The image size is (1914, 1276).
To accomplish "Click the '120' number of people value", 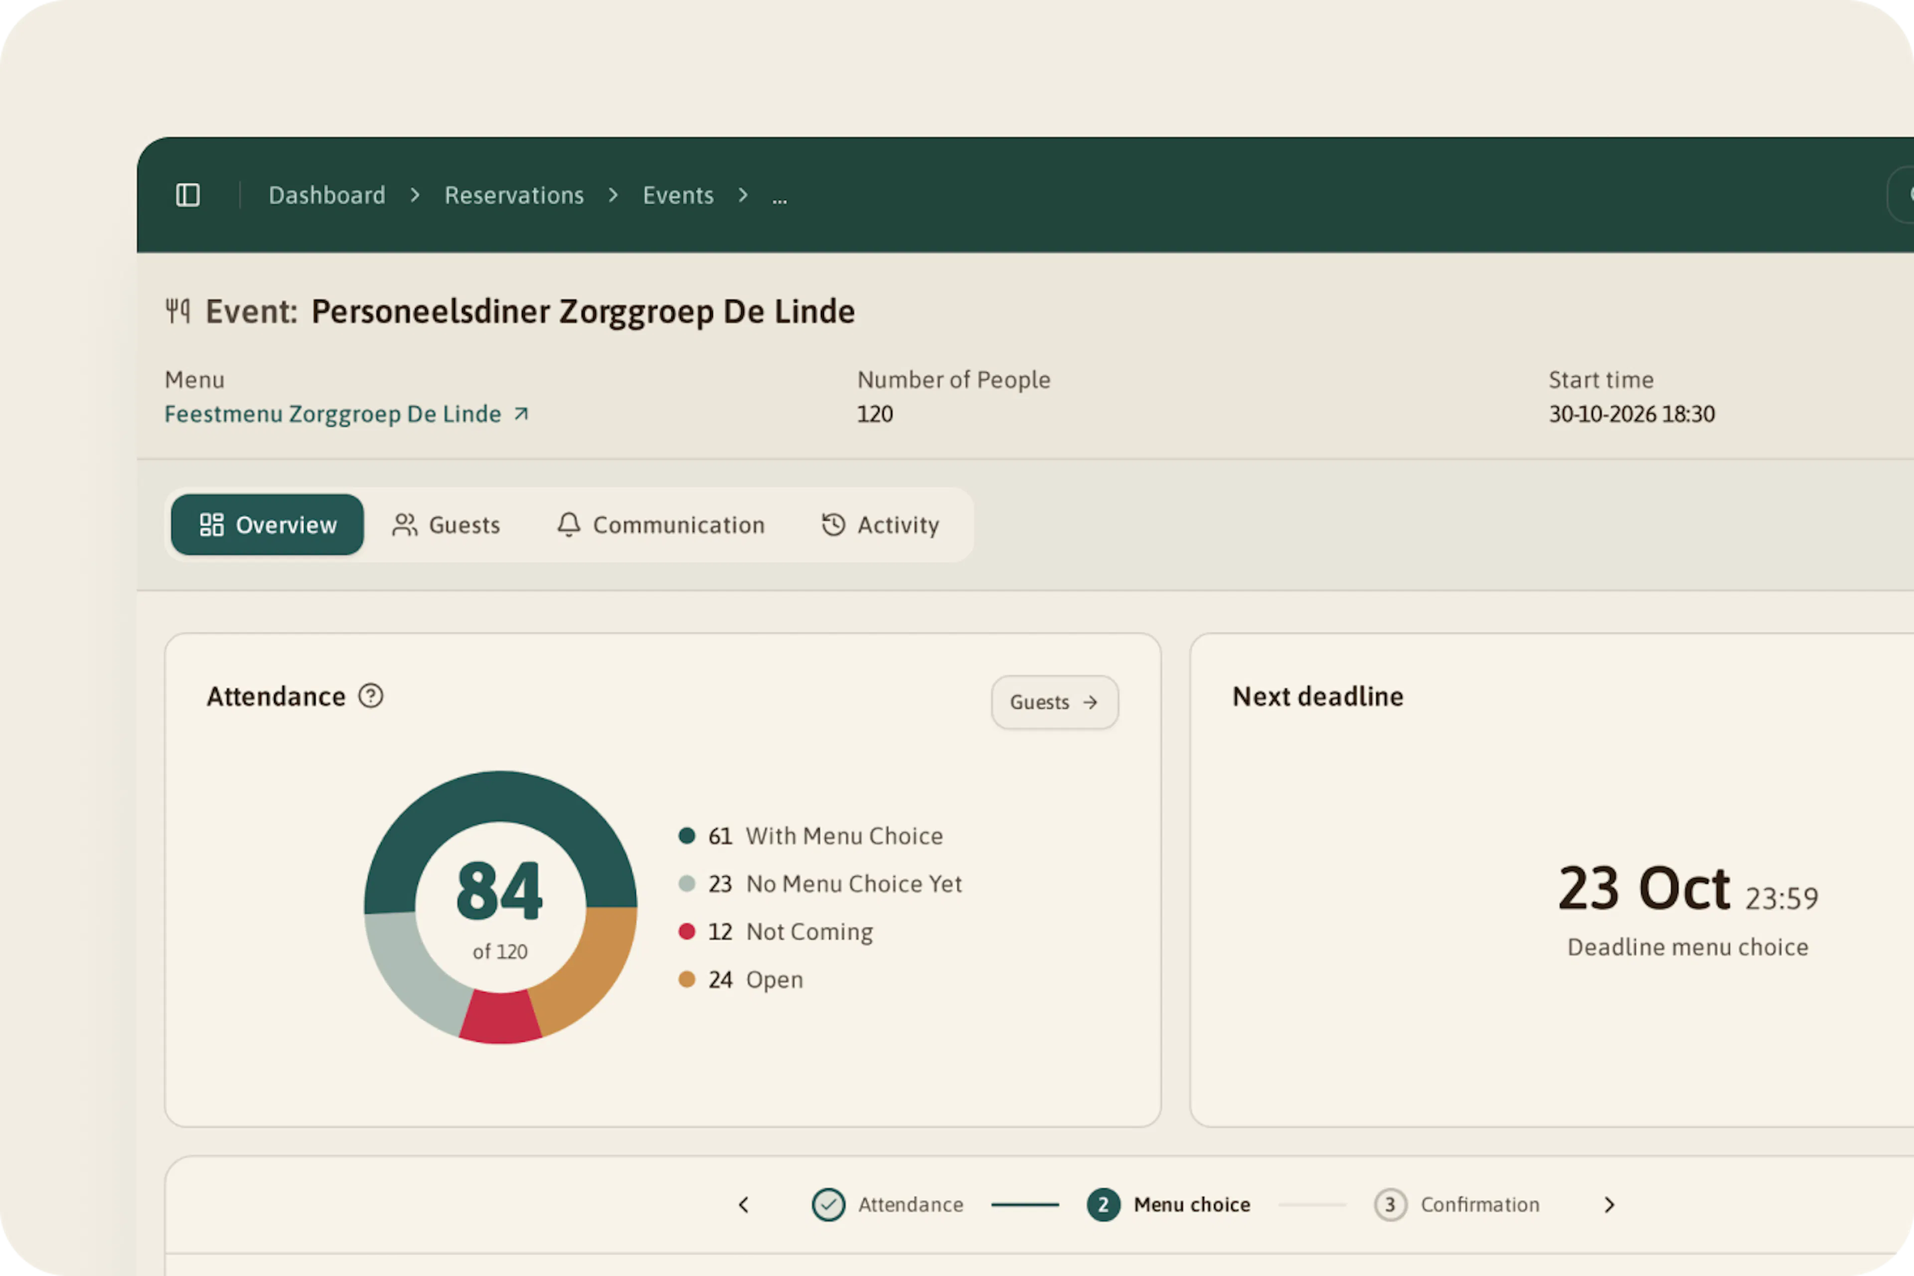I will click(x=875, y=414).
